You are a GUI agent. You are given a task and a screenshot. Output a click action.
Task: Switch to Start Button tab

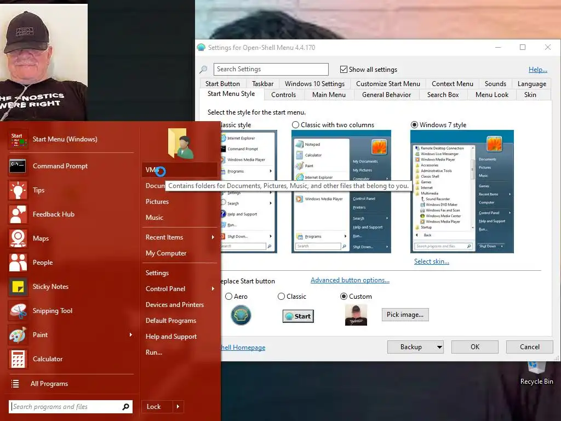tap(222, 84)
